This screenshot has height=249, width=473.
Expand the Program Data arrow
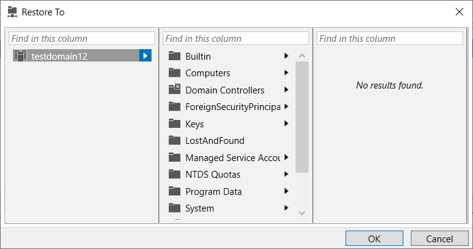point(286,191)
